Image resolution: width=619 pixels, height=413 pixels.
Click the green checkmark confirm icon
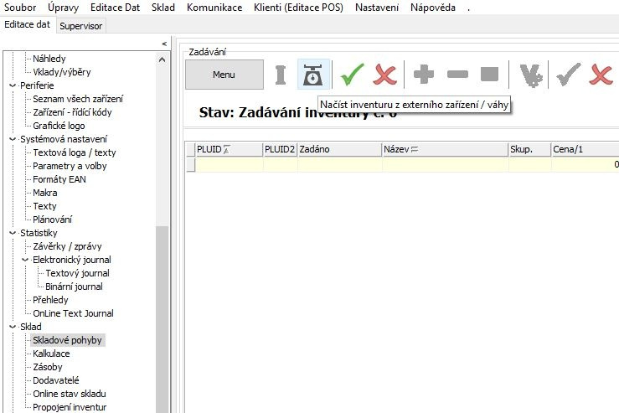[x=352, y=75]
